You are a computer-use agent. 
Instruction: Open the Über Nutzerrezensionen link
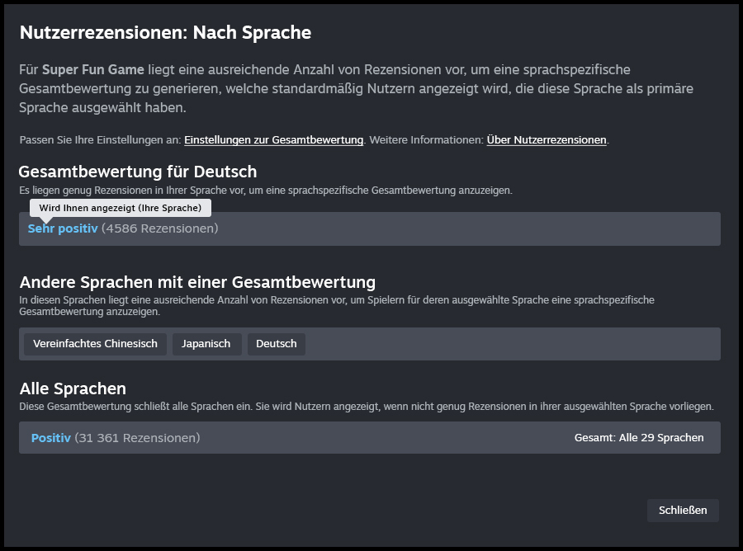(x=547, y=140)
